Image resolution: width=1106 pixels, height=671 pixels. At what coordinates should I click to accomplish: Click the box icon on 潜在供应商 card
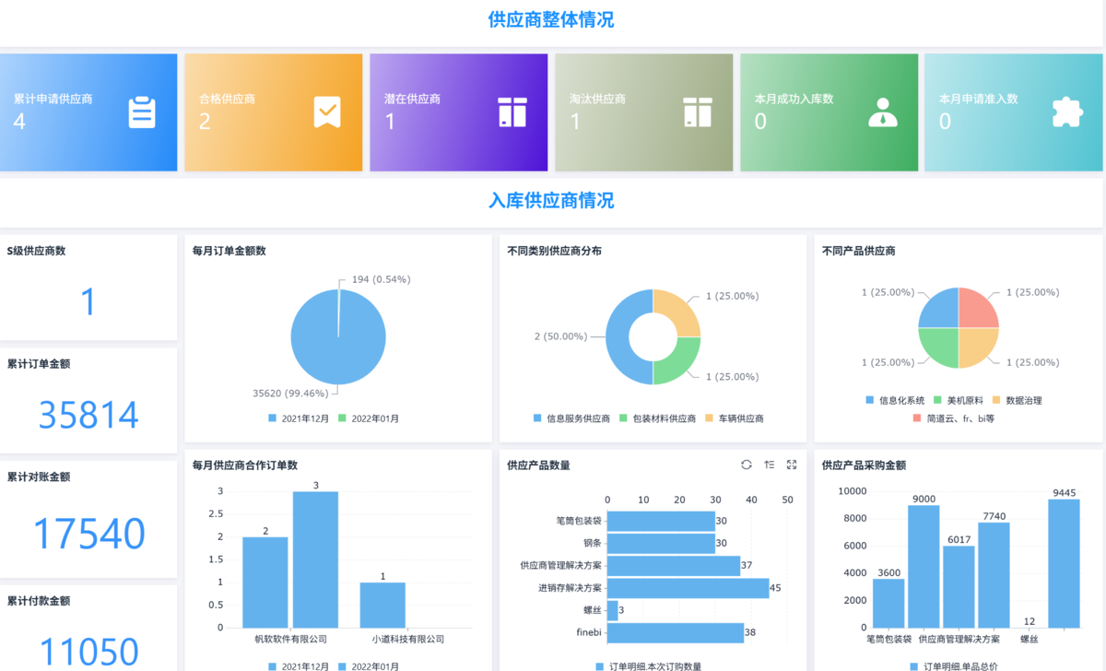[512, 112]
